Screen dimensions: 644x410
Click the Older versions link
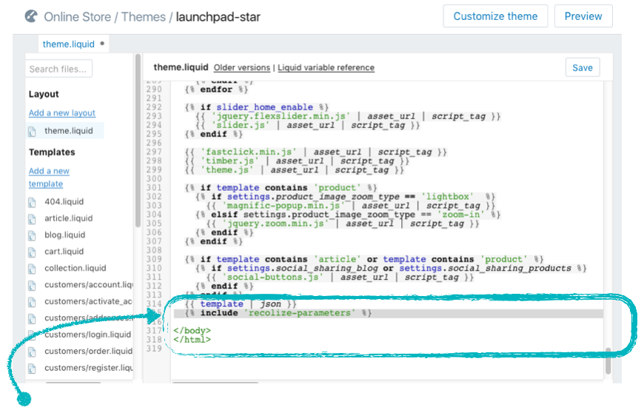click(x=242, y=67)
